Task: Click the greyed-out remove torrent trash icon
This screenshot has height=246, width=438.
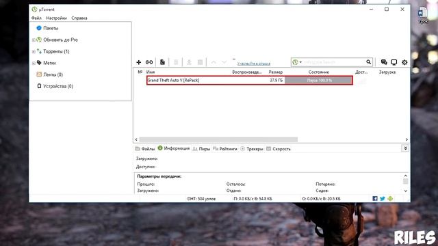Action: (x=176, y=62)
